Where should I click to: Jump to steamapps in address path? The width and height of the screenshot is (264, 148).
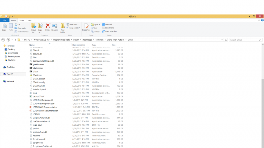pos(87,40)
